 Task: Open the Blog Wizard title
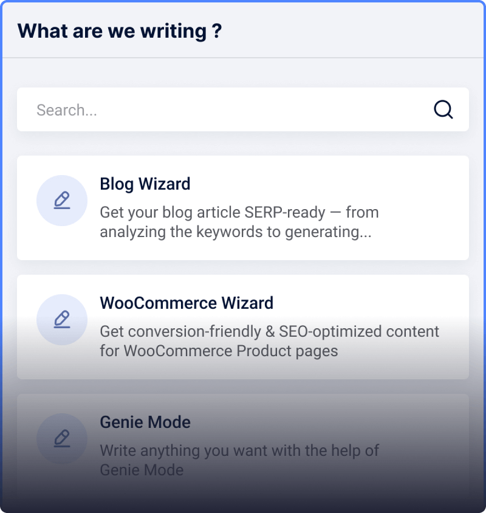coord(145,184)
